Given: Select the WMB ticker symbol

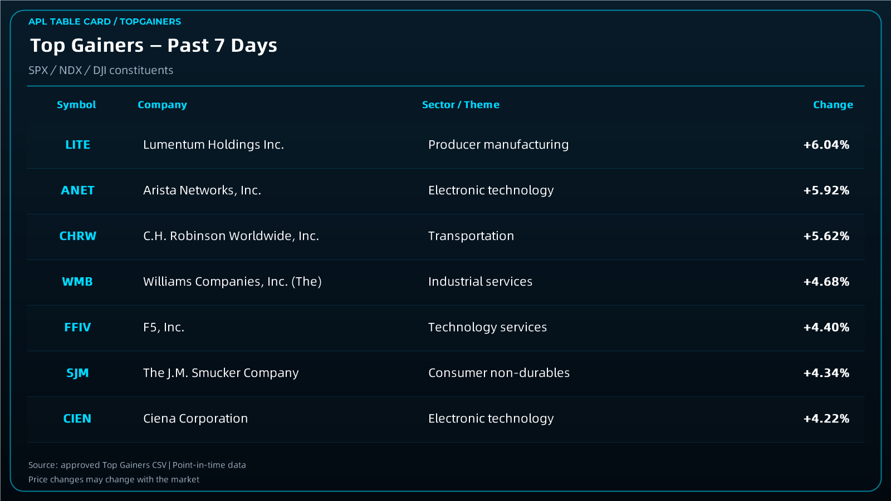Looking at the screenshot, I should [x=77, y=282].
